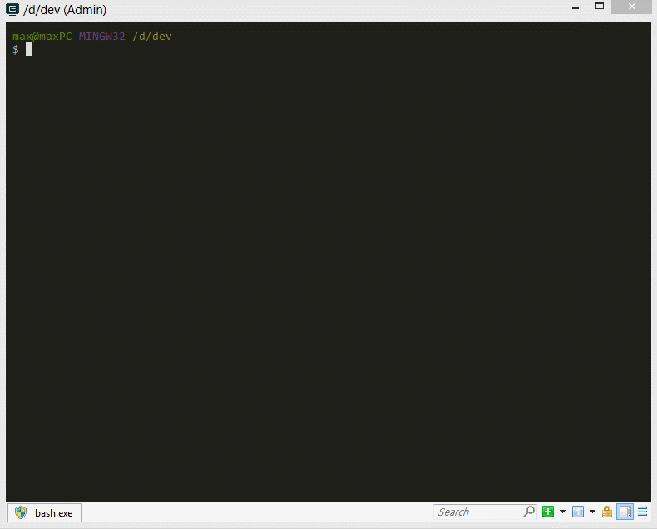Open the ConEmu system menu icon
Image resolution: width=657 pixels, height=529 pixels.
point(12,9)
